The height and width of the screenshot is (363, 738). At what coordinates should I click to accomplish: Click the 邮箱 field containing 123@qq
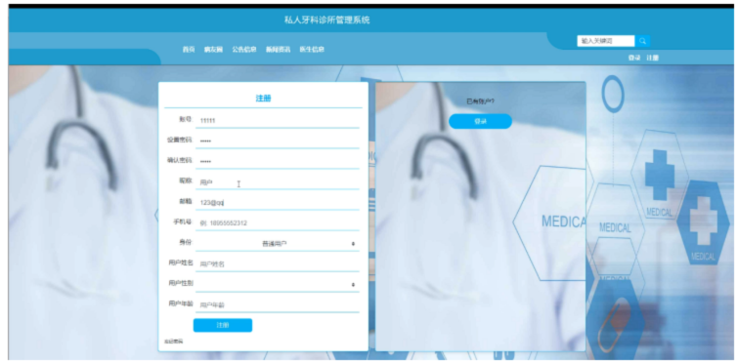click(x=278, y=202)
